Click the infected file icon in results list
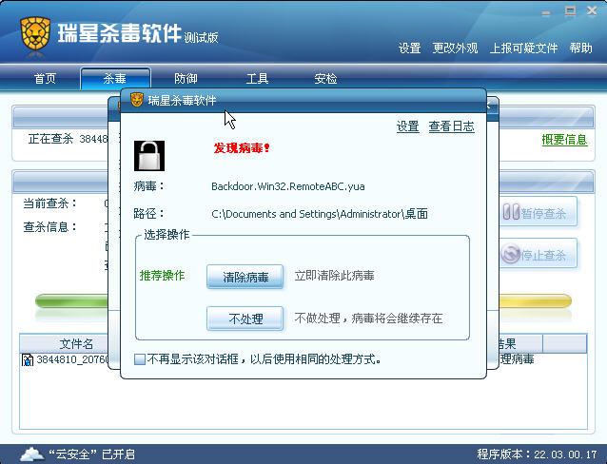The image size is (607, 464). click(x=28, y=360)
